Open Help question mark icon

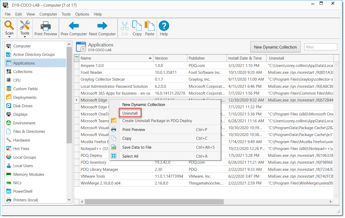(164, 26)
